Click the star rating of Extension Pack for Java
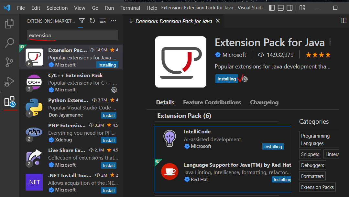This screenshot has width=349, height=197. point(318,55)
